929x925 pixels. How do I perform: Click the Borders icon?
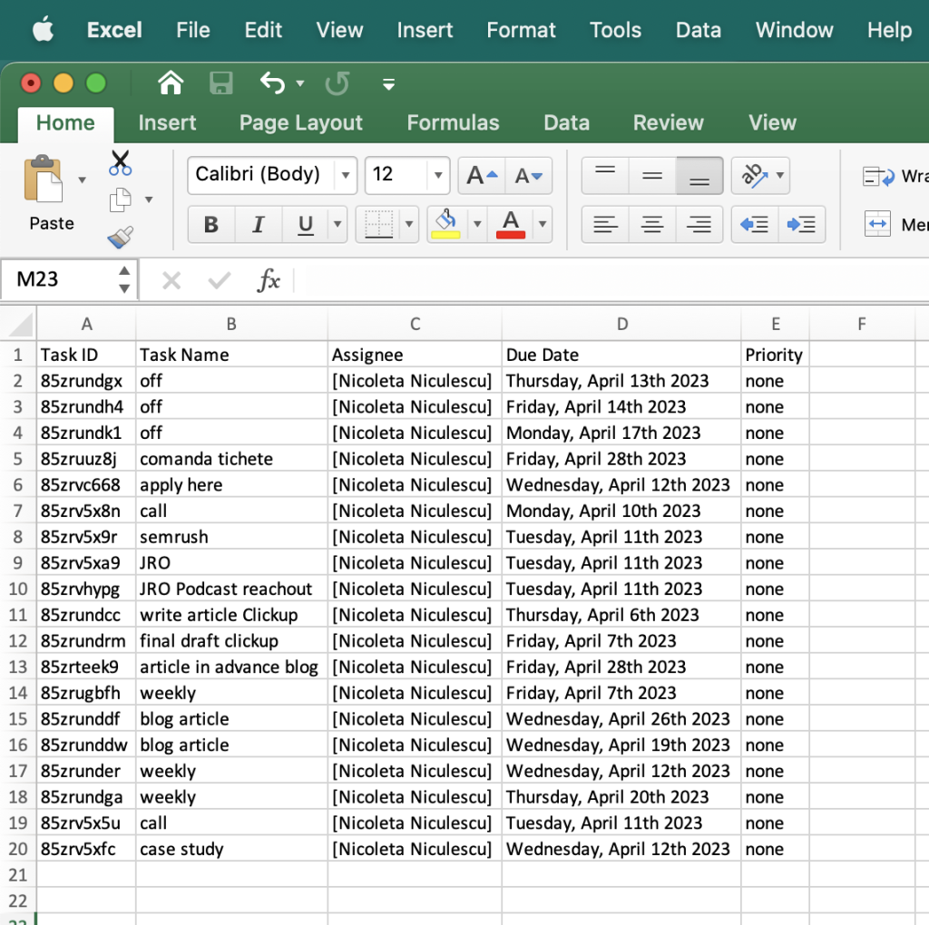click(378, 224)
